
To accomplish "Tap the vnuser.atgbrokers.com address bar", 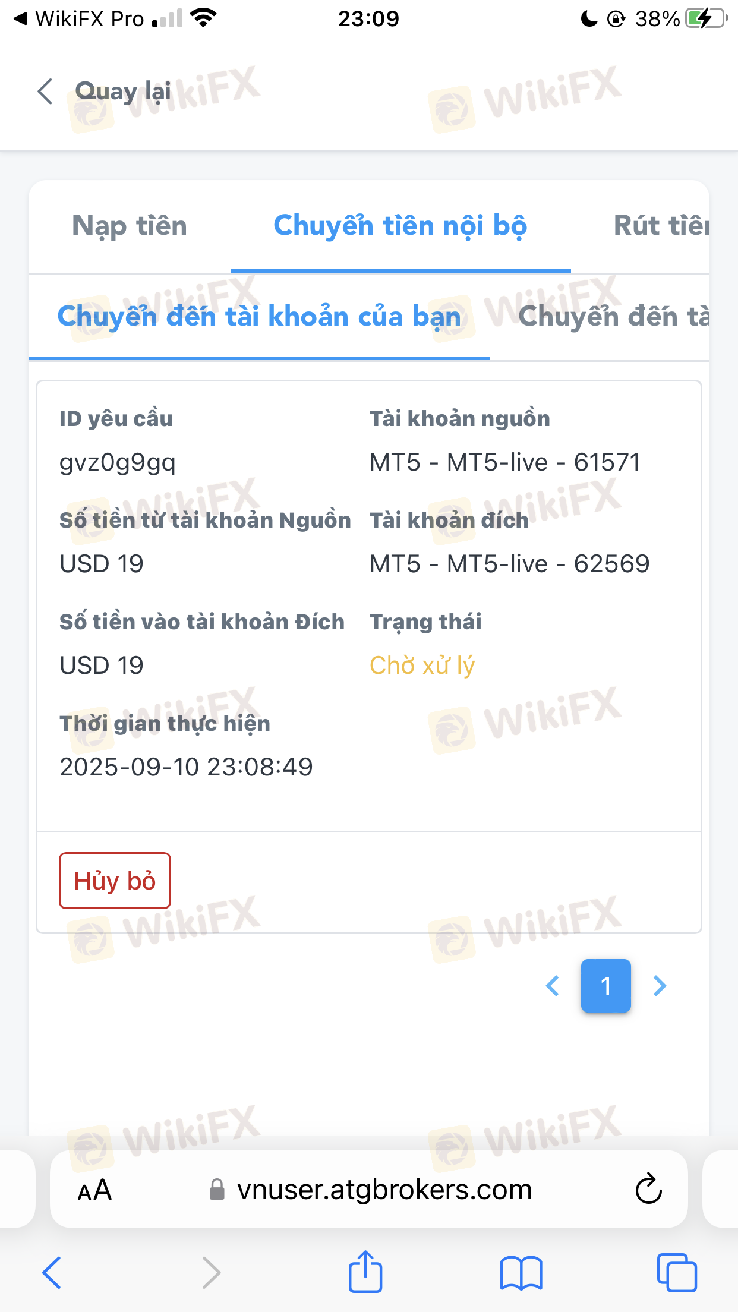I will tap(369, 1189).
